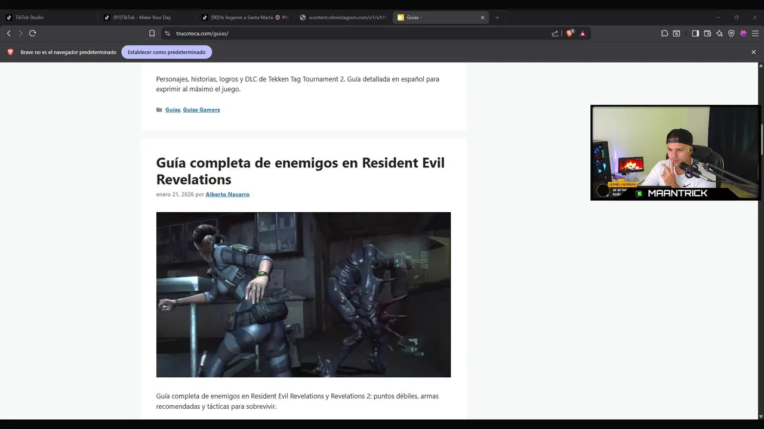This screenshot has width=764, height=429.
Task: Reload the current page
Action: (32, 33)
